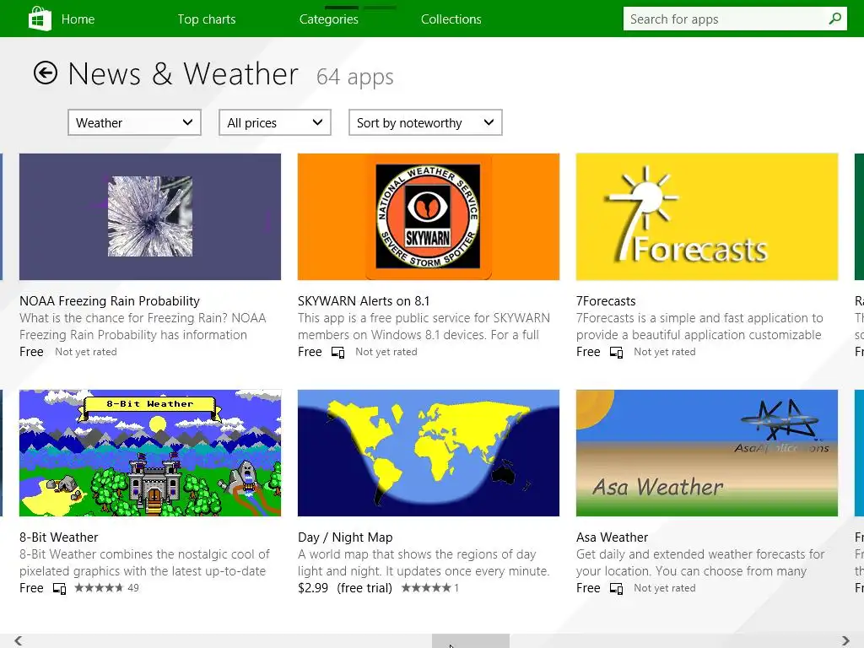Click the 64 apps count text

(x=355, y=77)
